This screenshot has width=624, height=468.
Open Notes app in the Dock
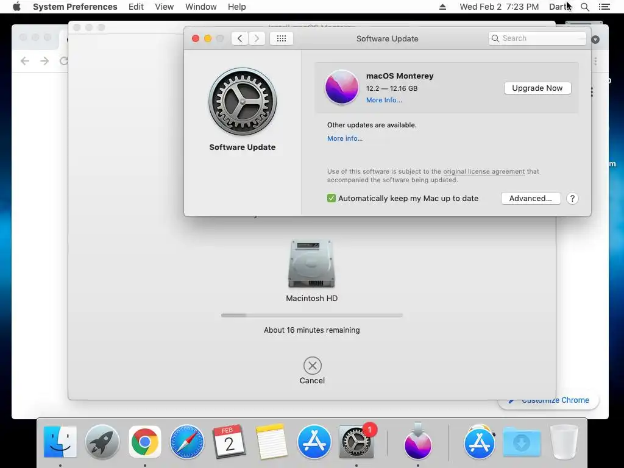tap(272, 442)
